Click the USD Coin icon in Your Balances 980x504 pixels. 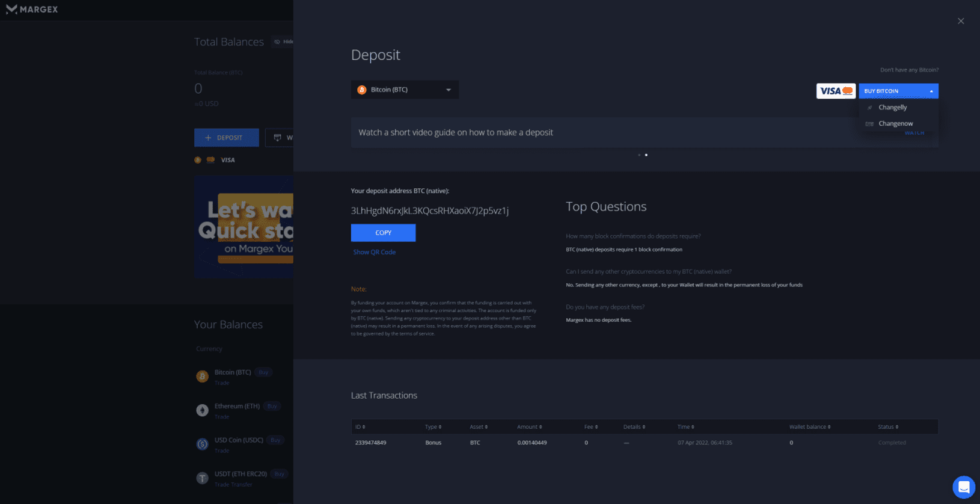point(202,444)
